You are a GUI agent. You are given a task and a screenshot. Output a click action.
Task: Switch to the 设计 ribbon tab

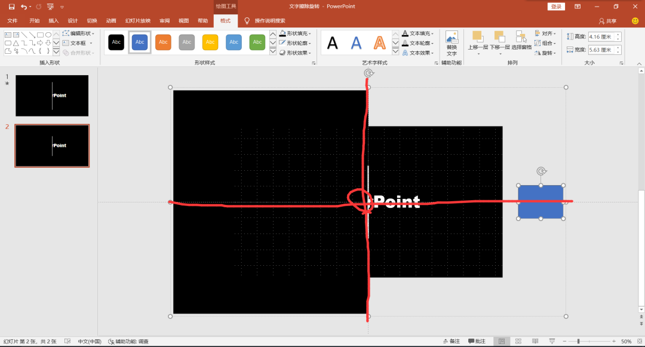coord(73,20)
